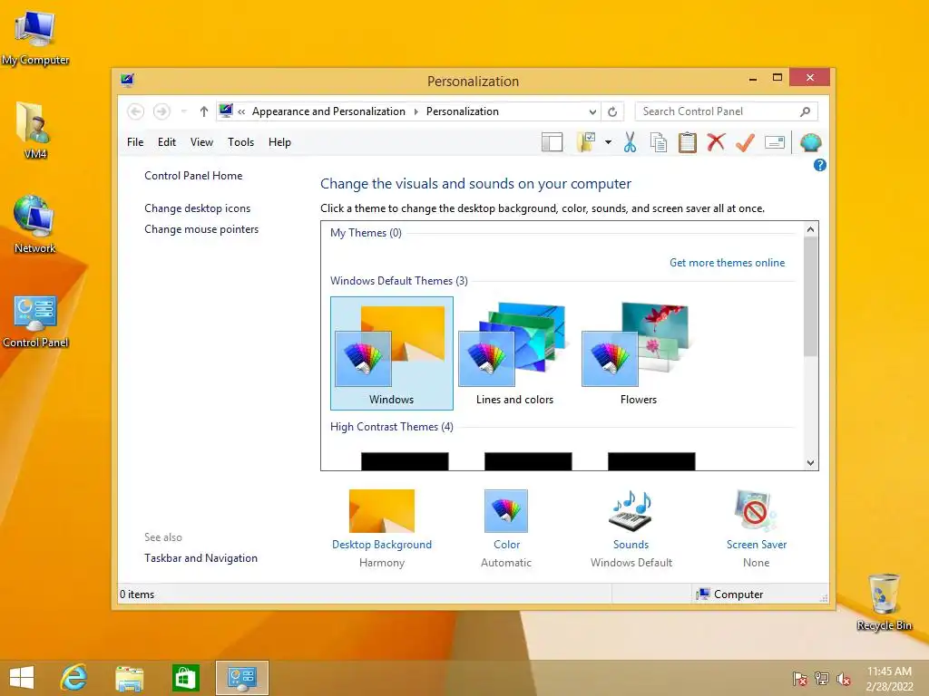Screen dimensions: 929x696
Task: Open the File menu
Action: coord(135,142)
